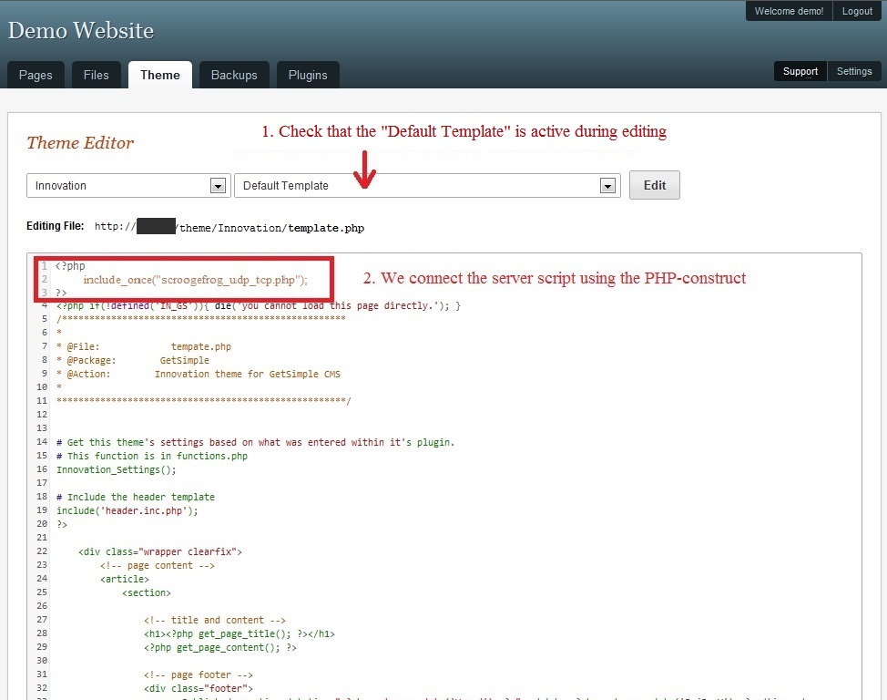Open the Innovation theme selector

pyautogui.click(x=118, y=186)
